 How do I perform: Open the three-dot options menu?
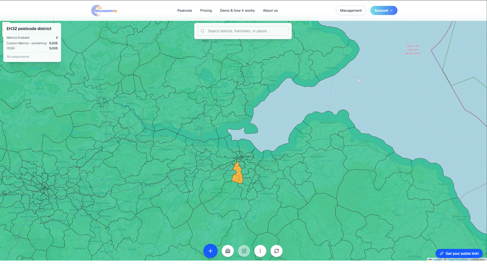click(x=260, y=251)
